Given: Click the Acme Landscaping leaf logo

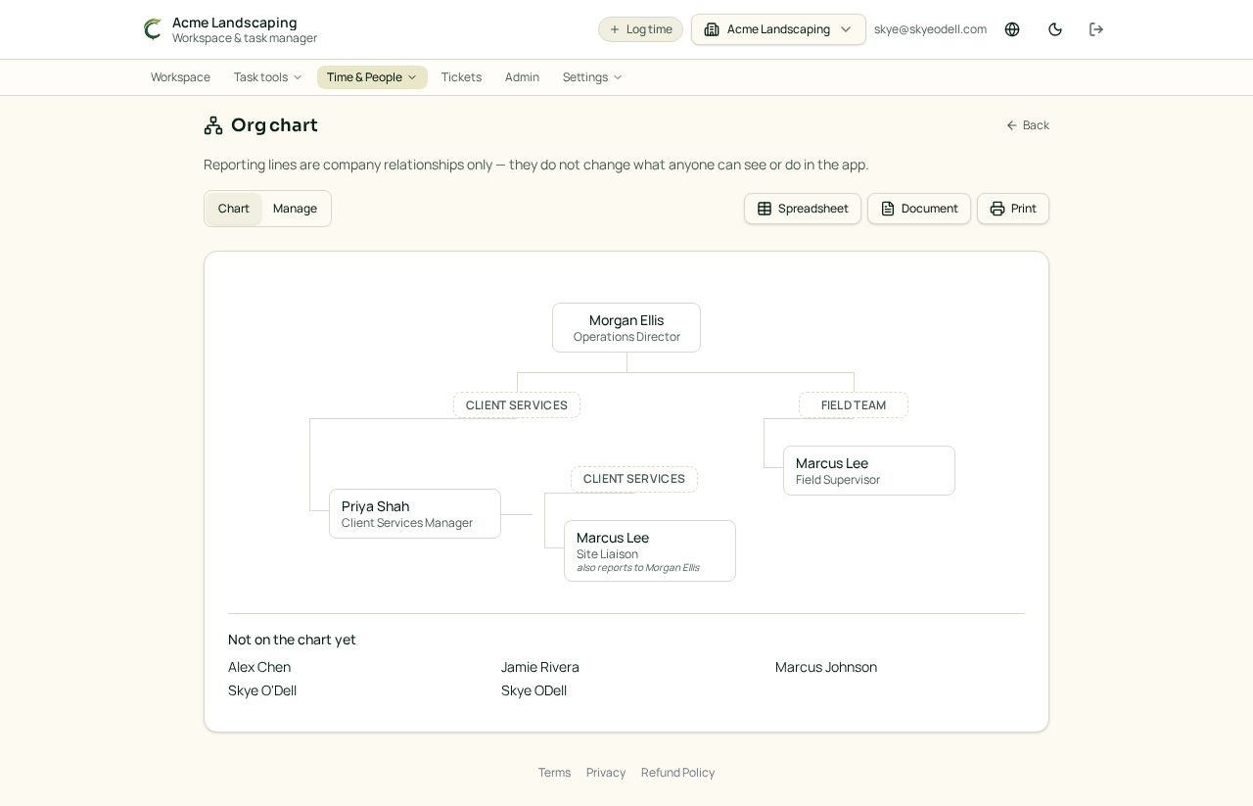Looking at the screenshot, I should pyautogui.click(x=153, y=29).
